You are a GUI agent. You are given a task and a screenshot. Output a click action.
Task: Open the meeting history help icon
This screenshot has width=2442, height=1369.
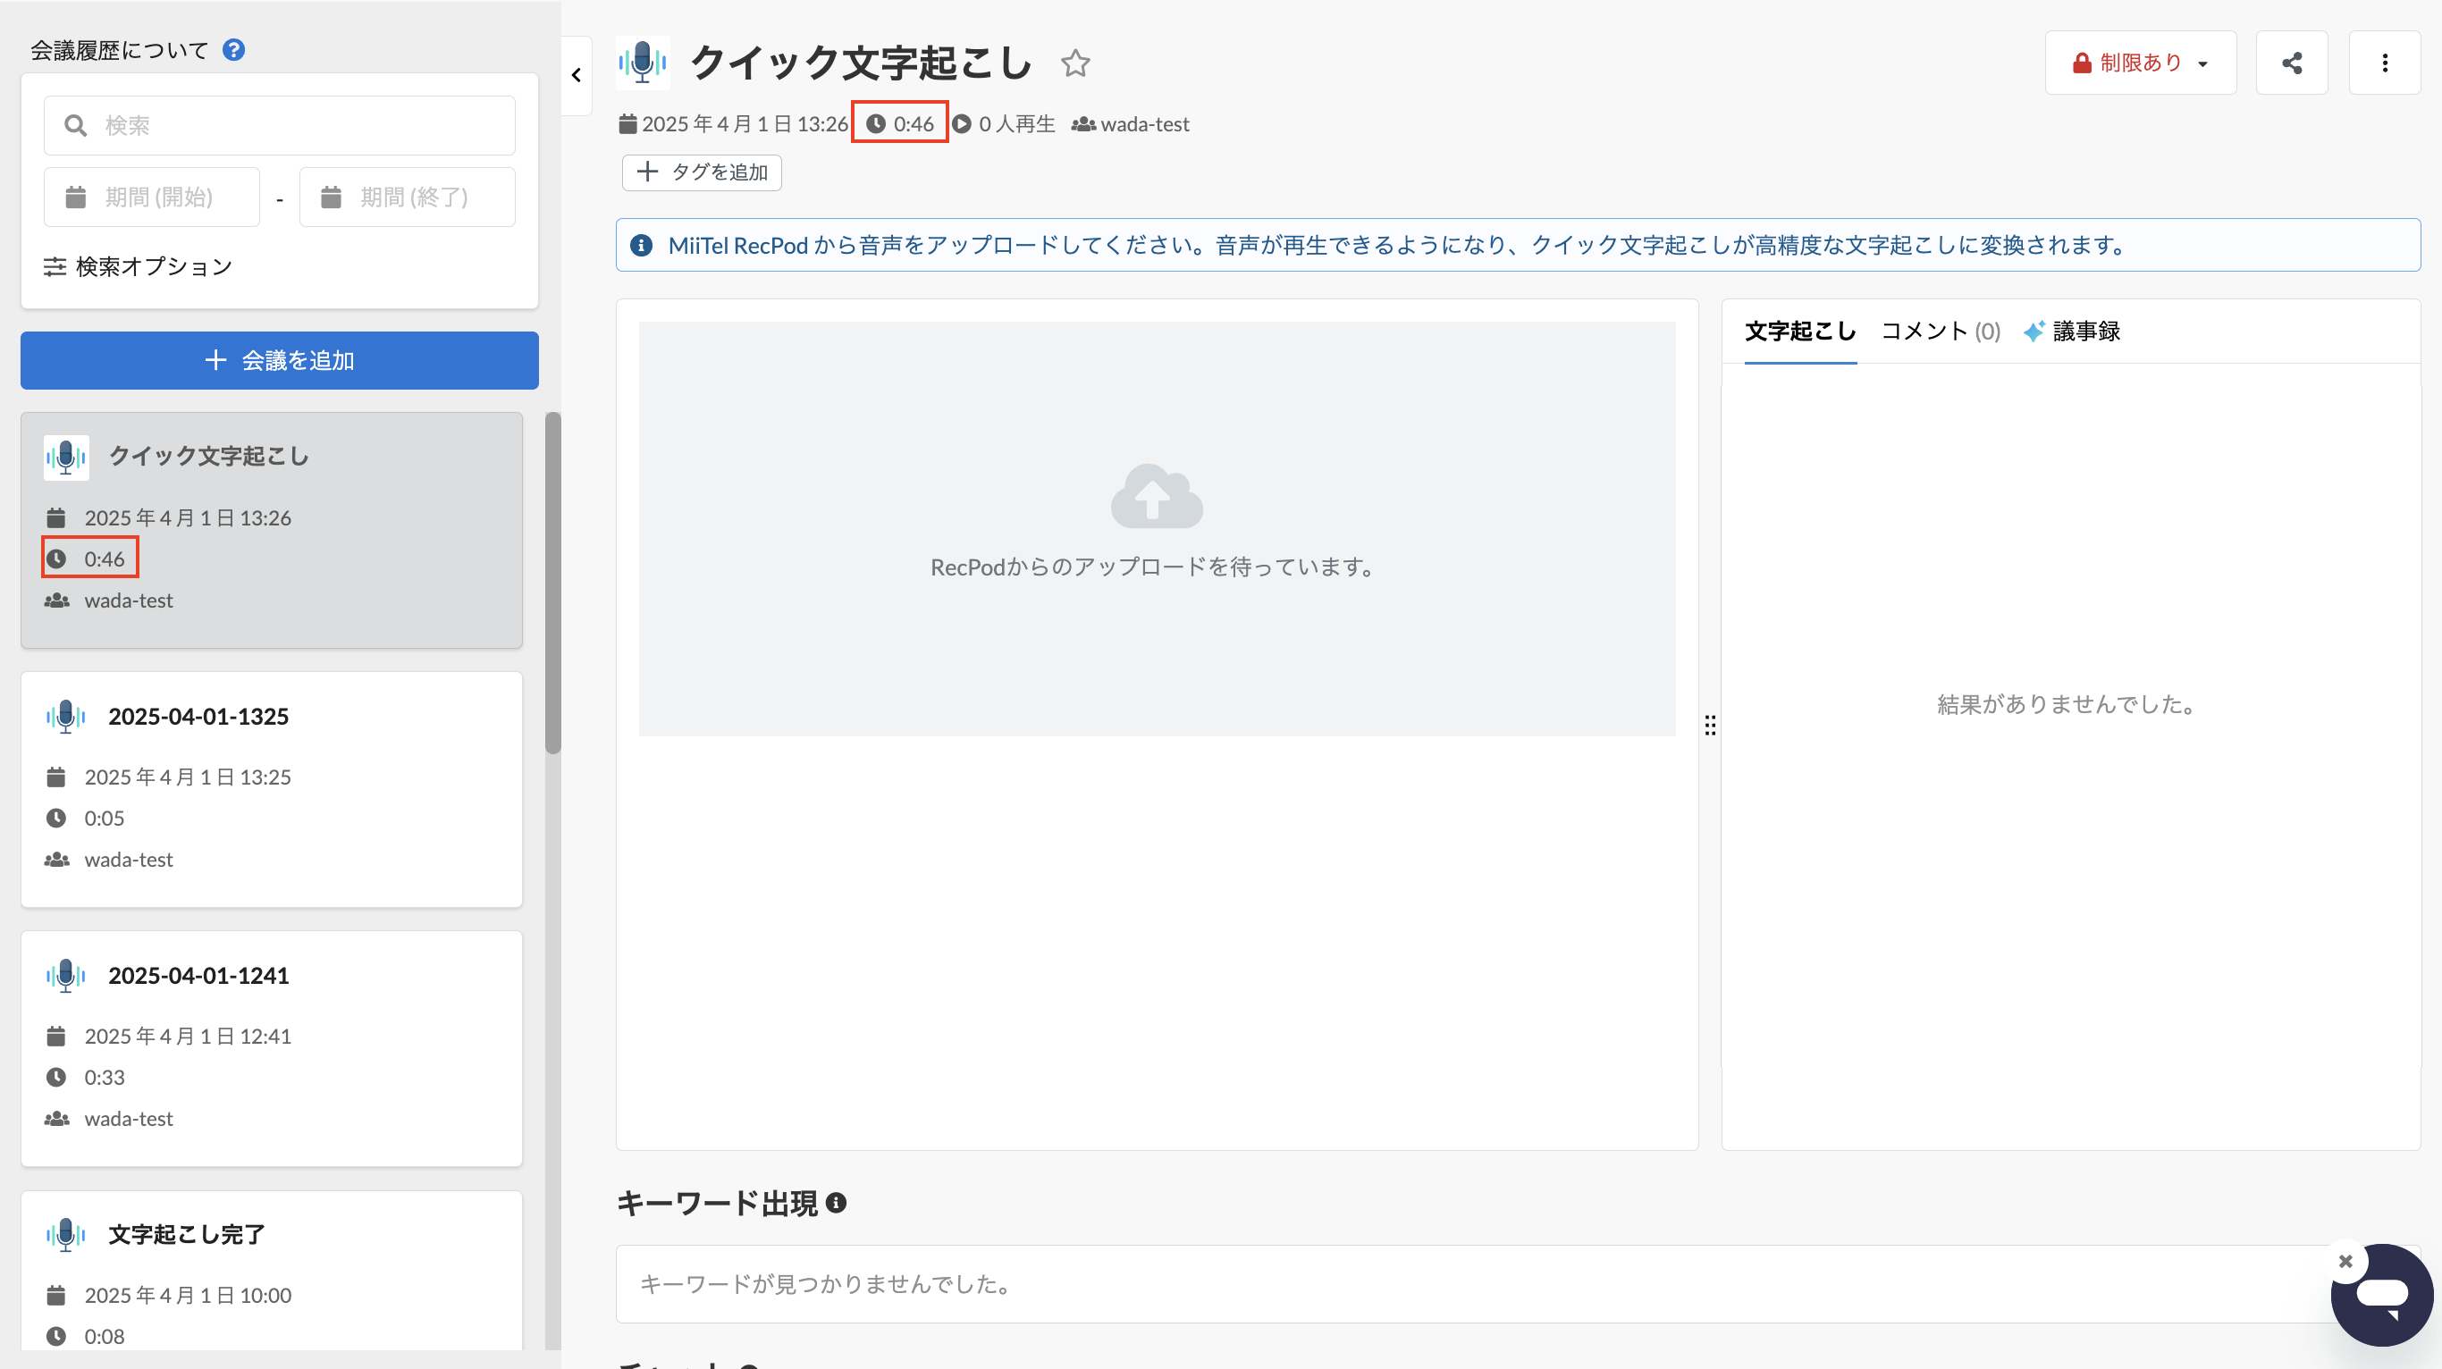point(233,49)
